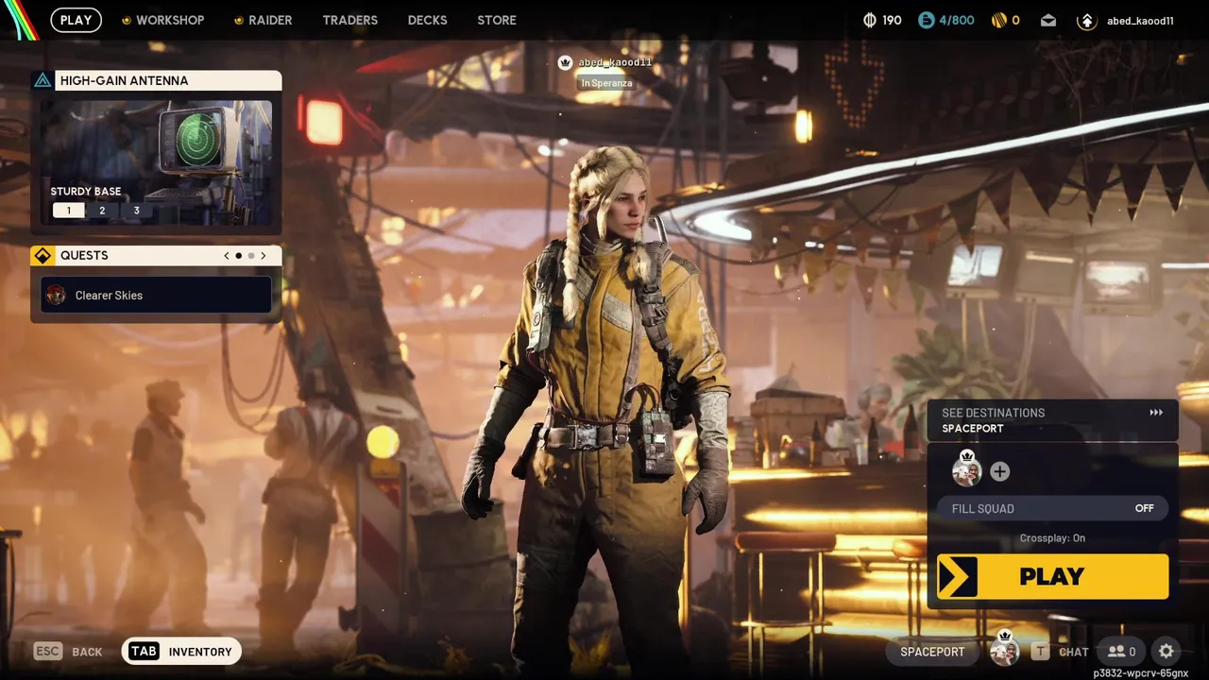This screenshot has width=1209, height=680.
Task: Click the squad member avatar in play panel
Action: pyautogui.click(x=966, y=471)
